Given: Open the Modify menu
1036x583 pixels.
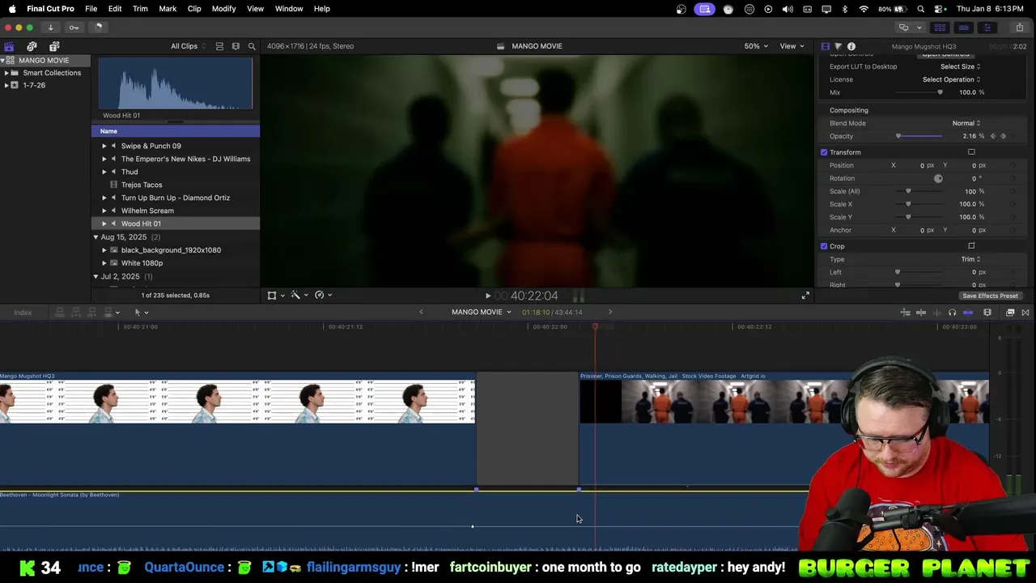Looking at the screenshot, I should pos(223,9).
